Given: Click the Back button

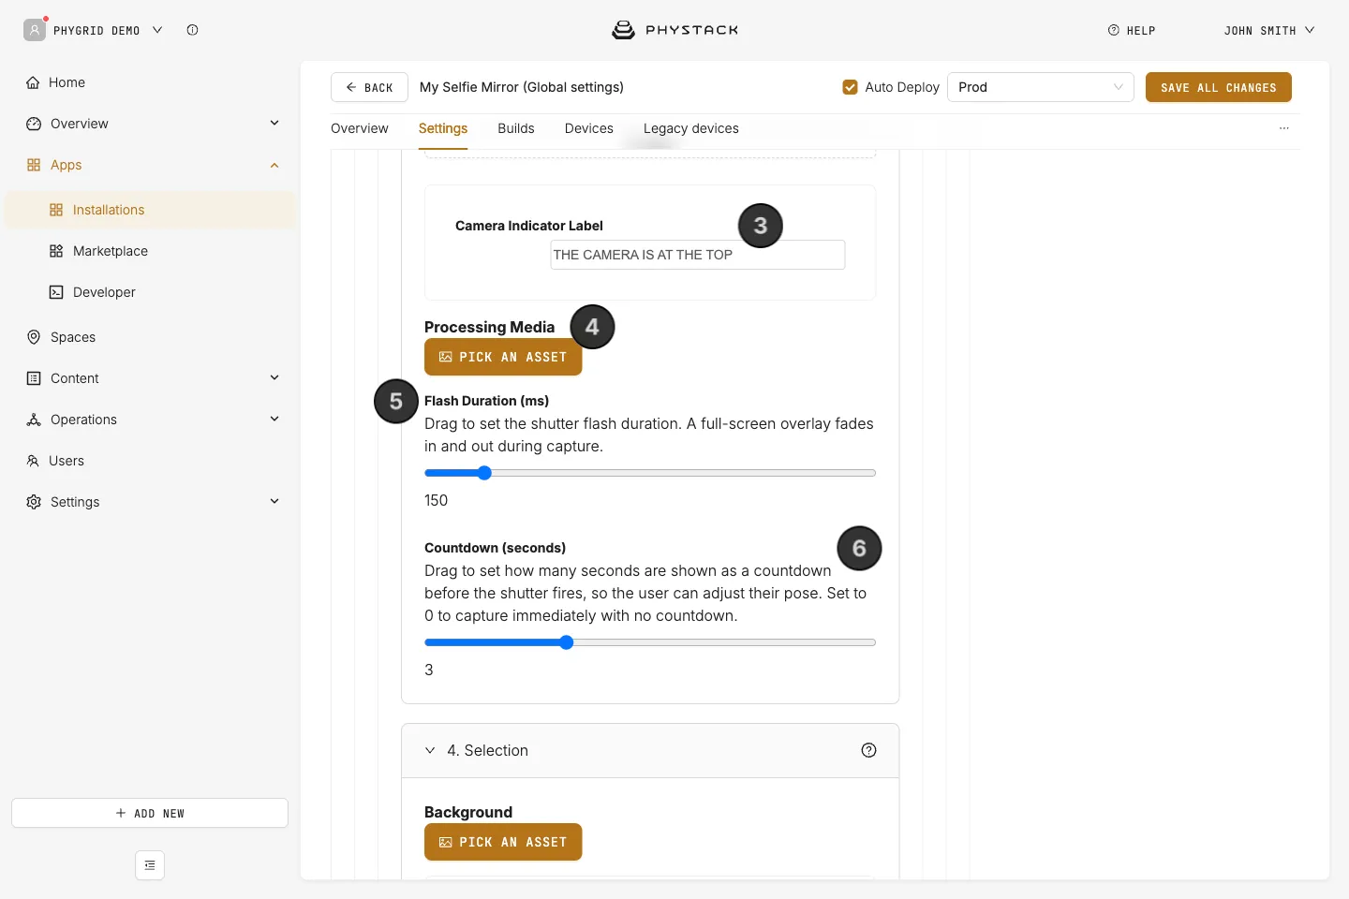Looking at the screenshot, I should click(x=369, y=87).
